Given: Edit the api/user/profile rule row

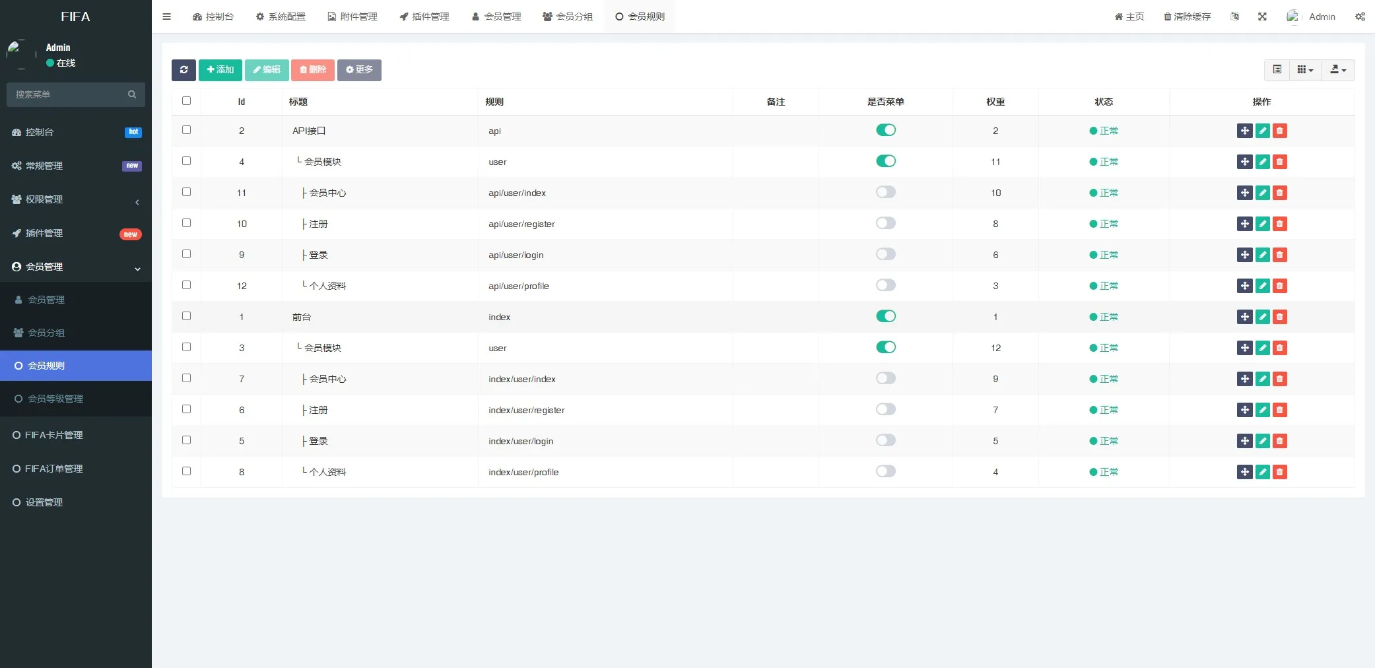Looking at the screenshot, I should [1262, 286].
